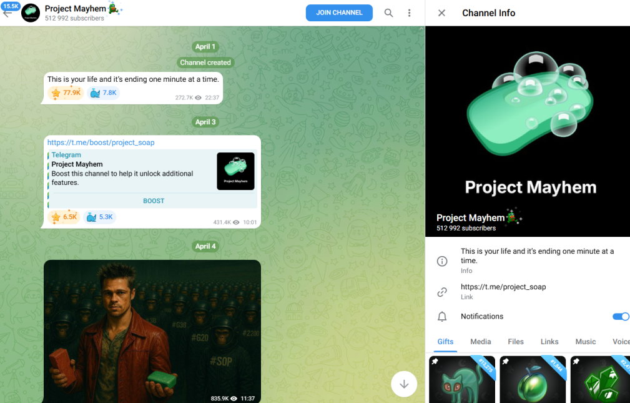
Task: Click the whale reaction showing 7.8K
Action: click(x=104, y=93)
